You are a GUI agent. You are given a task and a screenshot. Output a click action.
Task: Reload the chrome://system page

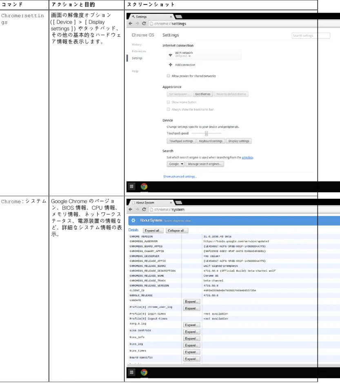(144, 209)
